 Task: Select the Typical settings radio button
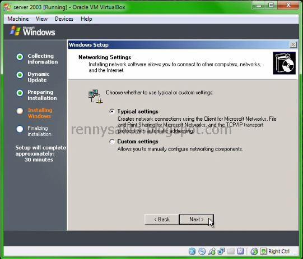(x=112, y=111)
